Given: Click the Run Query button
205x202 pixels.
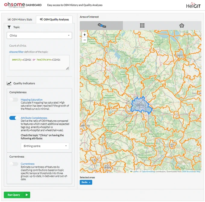Looking at the screenshot, I should [17, 195].
